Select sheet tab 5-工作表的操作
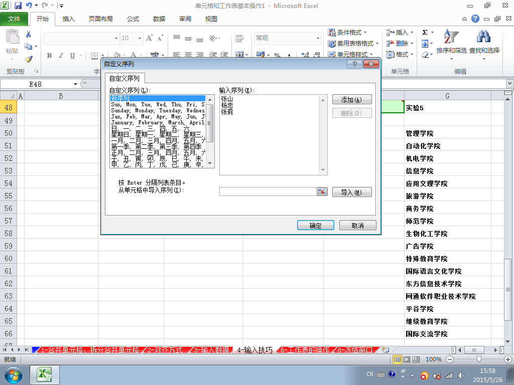514x385 pixels. coord(305,350)
